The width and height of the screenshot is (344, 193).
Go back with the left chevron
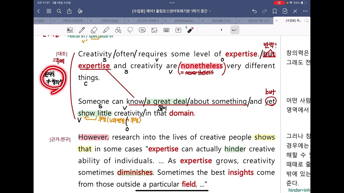coord(38,11)
